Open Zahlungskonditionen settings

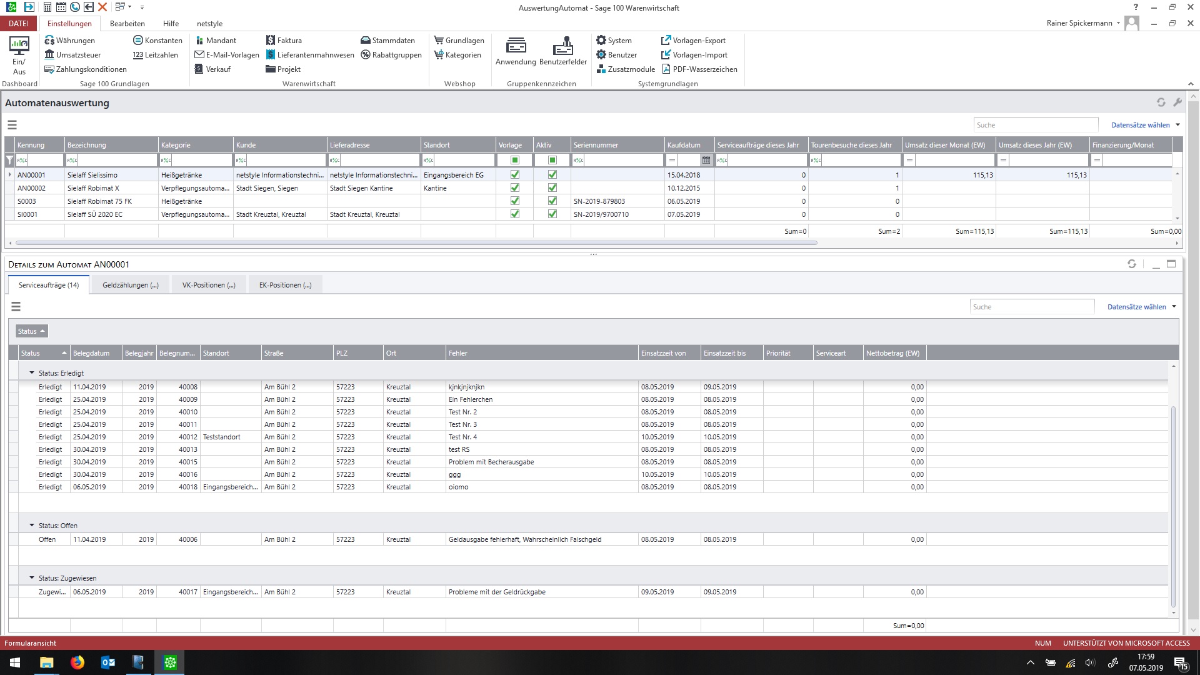point(86,69)
